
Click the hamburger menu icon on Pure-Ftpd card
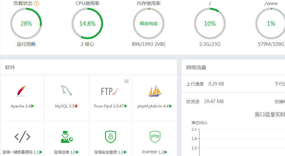(x=127, y=81)
